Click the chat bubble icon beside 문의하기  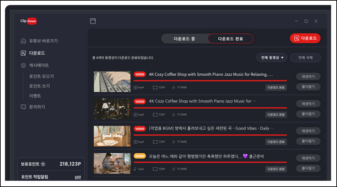[x=23, y=107]
